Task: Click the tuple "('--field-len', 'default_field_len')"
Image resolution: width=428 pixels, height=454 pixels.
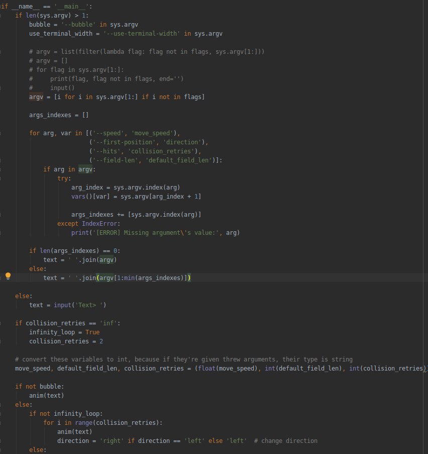Action: pyautogui.click(x=152, y=160)
